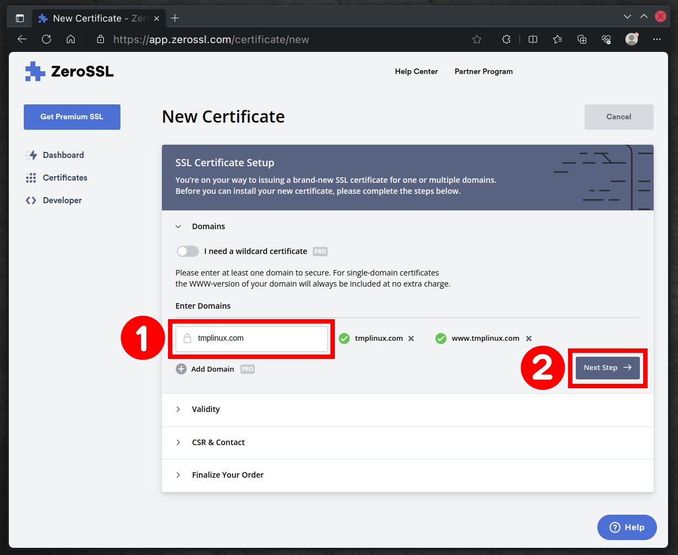Open the browser profile avatar
The image size is (678, 555).
click(632, 39)
